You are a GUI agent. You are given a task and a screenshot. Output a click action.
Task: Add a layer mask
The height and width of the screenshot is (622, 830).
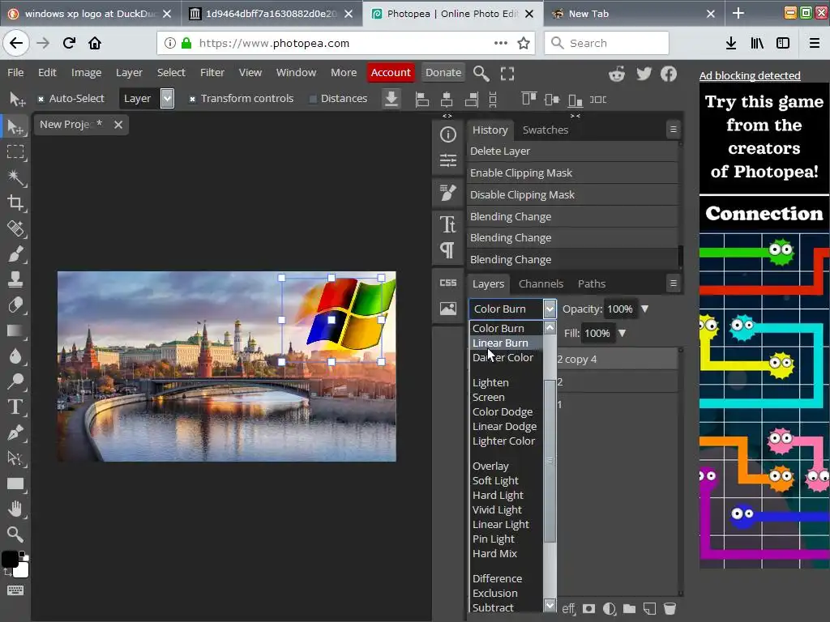[588, 608]
